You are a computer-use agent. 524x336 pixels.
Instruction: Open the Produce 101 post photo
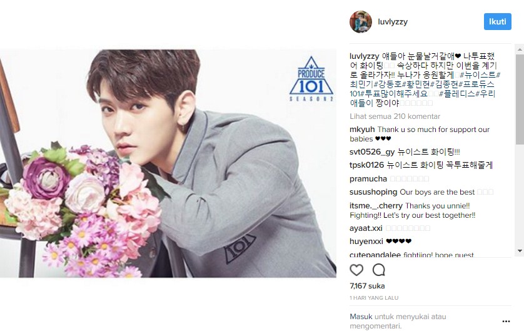[168, 163]
